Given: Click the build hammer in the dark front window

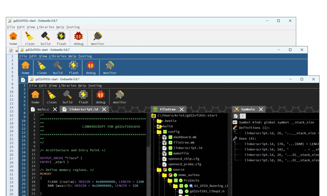Looking at the screenshot, I should point(67,95).
